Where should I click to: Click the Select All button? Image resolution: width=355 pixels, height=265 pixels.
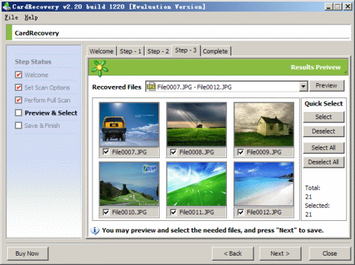click(x=323, y=148)
